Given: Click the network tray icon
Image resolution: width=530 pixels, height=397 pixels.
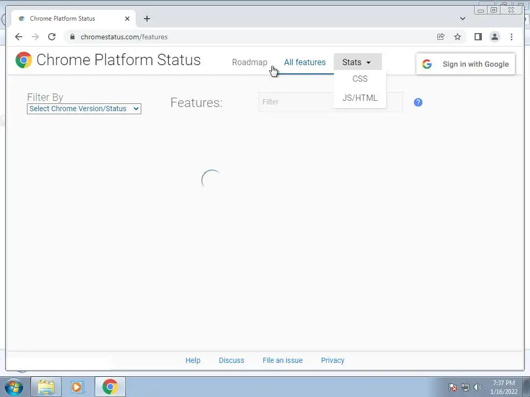Looking at the screenshot, I should coord(465,387).
